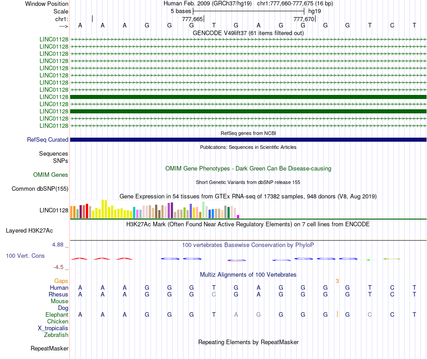Click the X_tropicalis alignment row label

click(53, 328)
